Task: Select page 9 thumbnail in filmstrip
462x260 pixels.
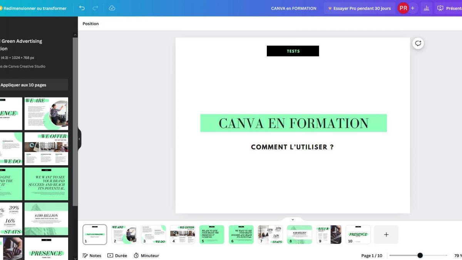Action: [329, 235]
